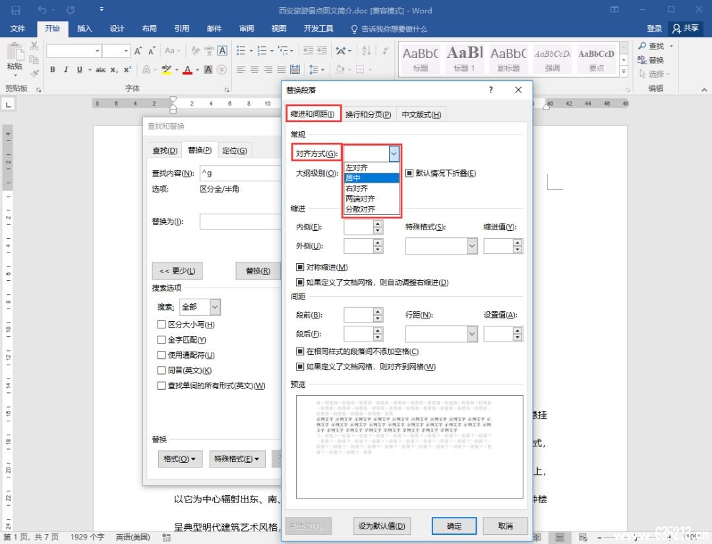Viewport: 712px width, 544px height.
Task: Open the font size dropdown
Action: click(126, 51)
